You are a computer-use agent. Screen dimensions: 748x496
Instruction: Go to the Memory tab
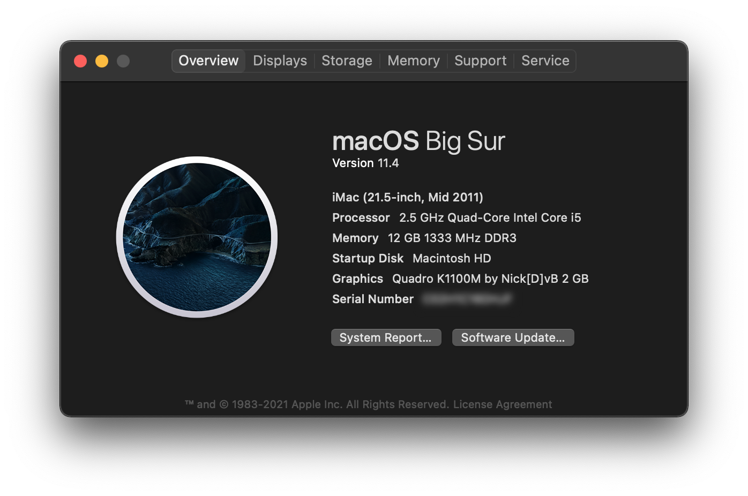coord(413,61)
